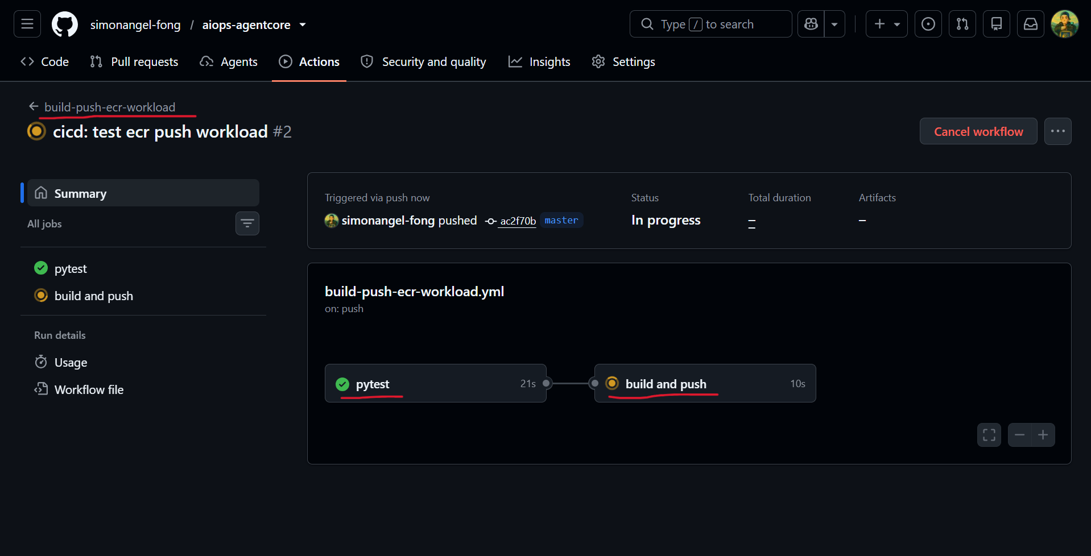Viewport: 1091px width, 556px height.
Task: Switch to the Code tab
Action: point(45,61)
